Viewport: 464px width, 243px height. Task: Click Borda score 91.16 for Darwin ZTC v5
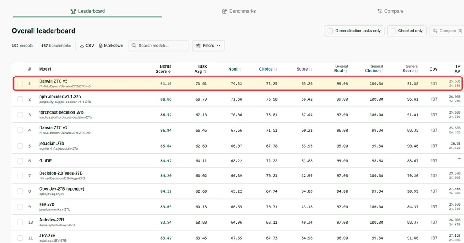166,83
